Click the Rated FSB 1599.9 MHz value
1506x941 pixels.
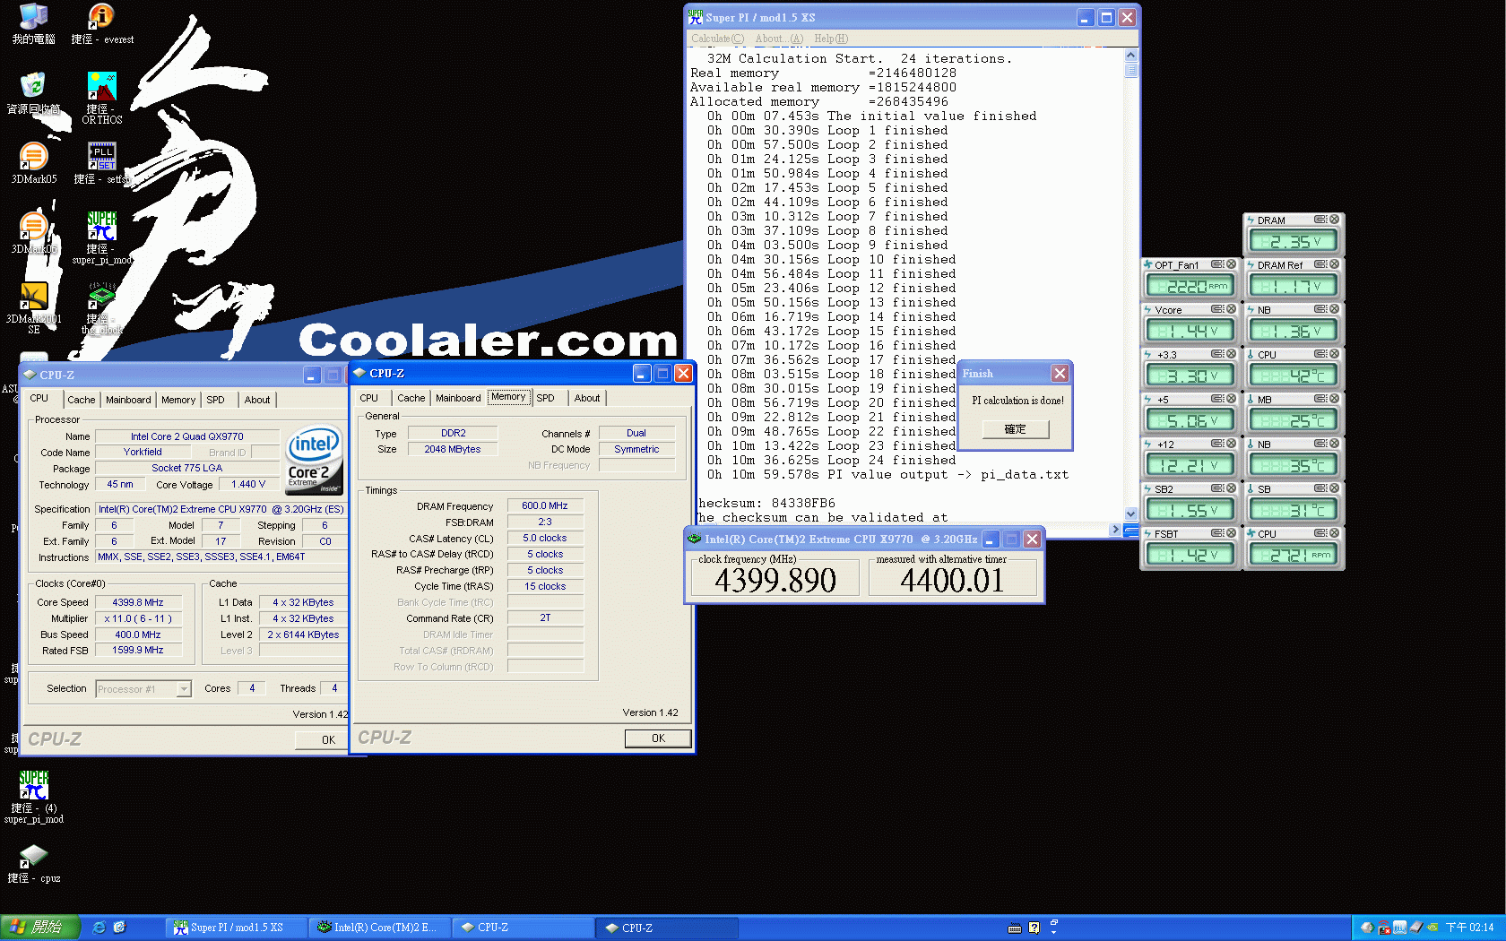138,651
